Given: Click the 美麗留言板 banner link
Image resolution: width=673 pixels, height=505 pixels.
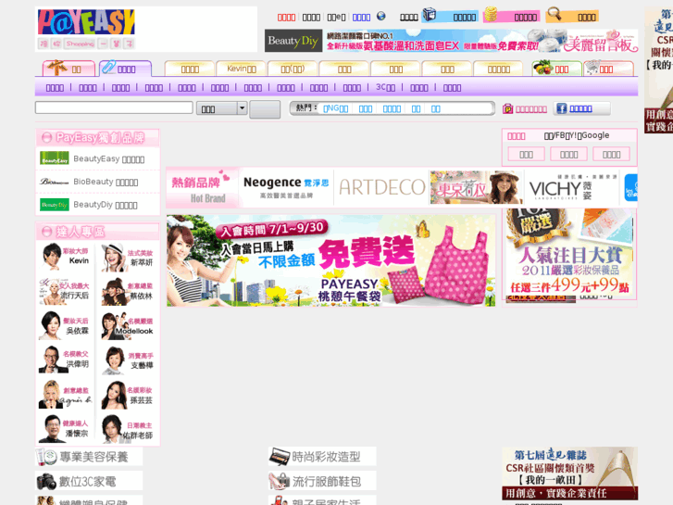Looking at the screenshot, I should [600, 42].
